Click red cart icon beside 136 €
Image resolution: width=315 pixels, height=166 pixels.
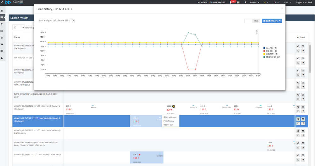point(139,155)
